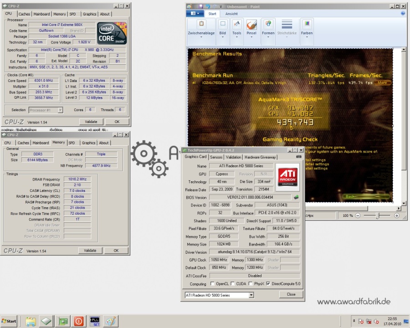Click OK in the CPU-Z processor window
410x328 pixels.
tap(117, 122)
